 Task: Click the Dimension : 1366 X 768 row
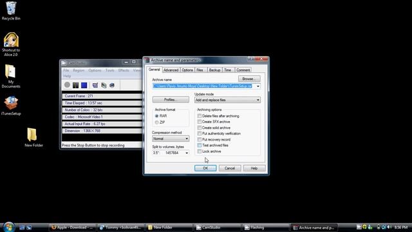point(102,131)
